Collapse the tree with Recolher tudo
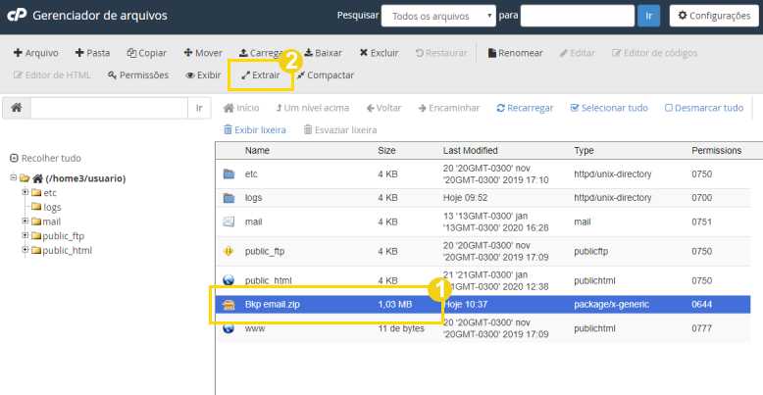 tap(46, 158)
